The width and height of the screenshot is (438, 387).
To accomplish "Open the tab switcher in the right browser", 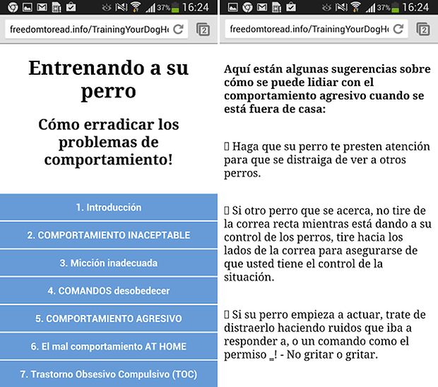I will click(423, 30).
